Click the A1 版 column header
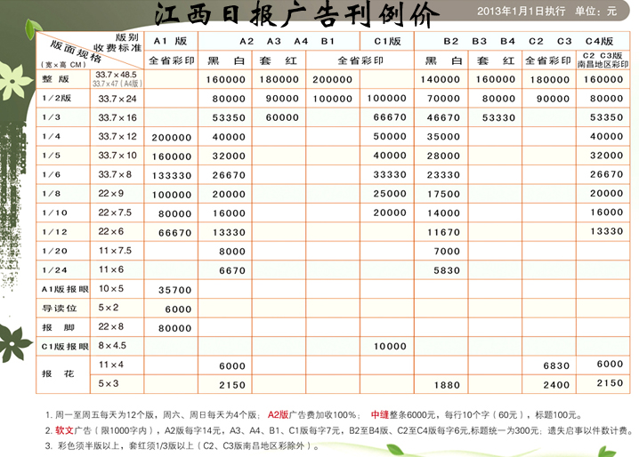 pyautogui.click(x=170, y=41)
